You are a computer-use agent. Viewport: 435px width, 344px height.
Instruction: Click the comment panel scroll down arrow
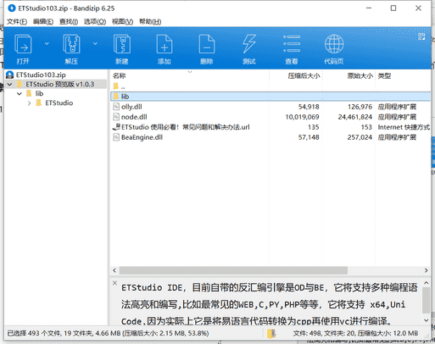(426, 320)
